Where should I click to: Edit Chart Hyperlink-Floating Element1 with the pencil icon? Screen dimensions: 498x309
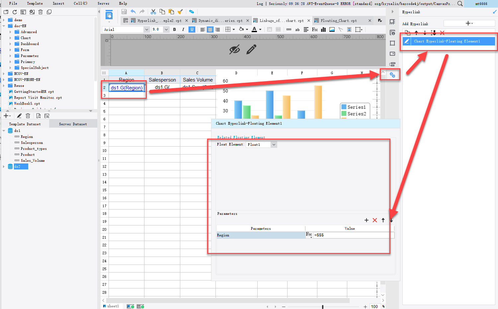tap(406, 41)
